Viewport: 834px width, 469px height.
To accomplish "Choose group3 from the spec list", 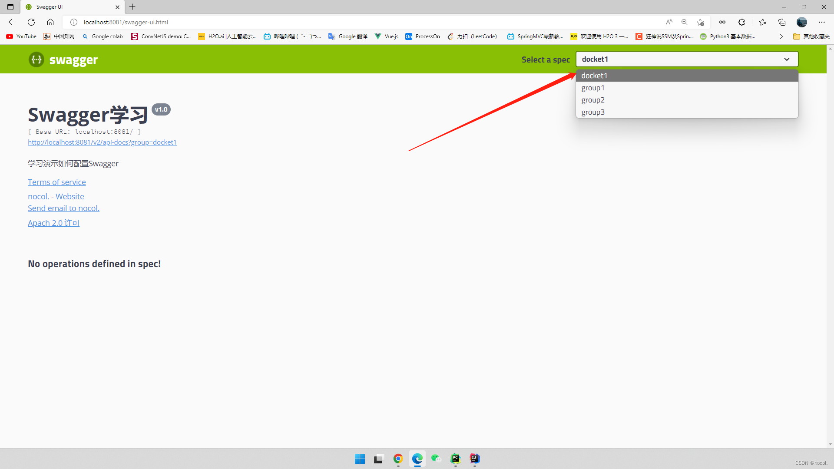I will tap(687, 112).
